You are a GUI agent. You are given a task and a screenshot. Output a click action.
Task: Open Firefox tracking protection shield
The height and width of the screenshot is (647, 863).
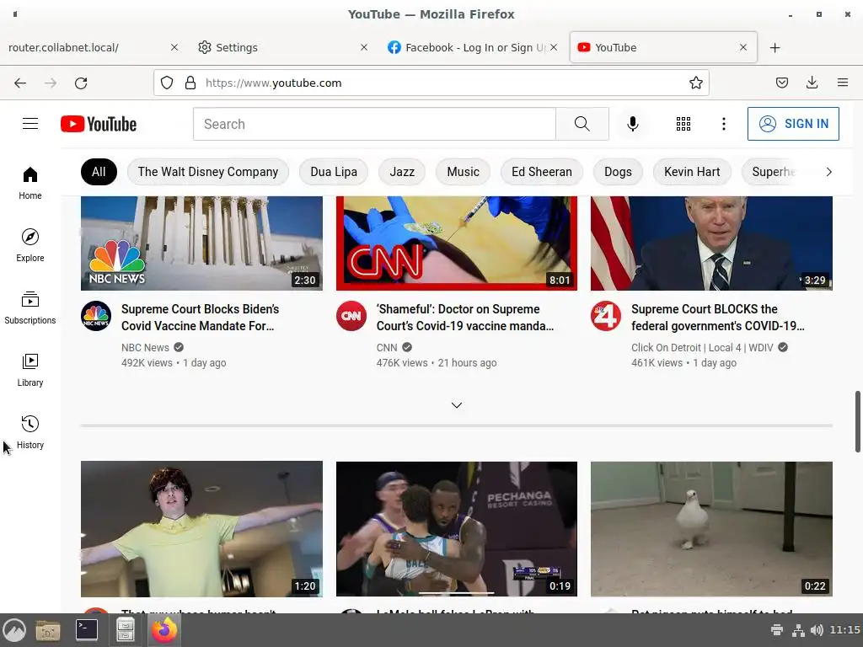tap(167, 83)
